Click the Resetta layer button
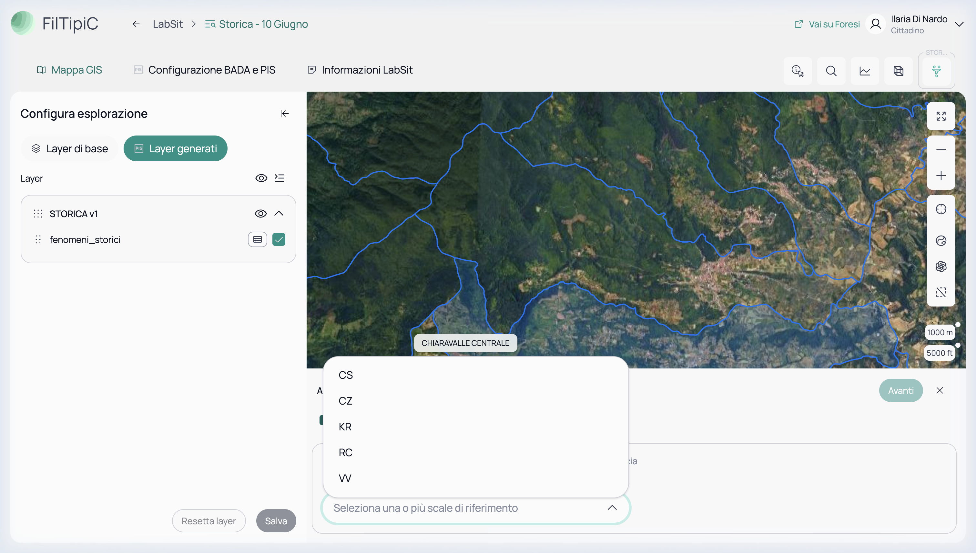Viewport: 976px width, 553px height. [208, 521]
